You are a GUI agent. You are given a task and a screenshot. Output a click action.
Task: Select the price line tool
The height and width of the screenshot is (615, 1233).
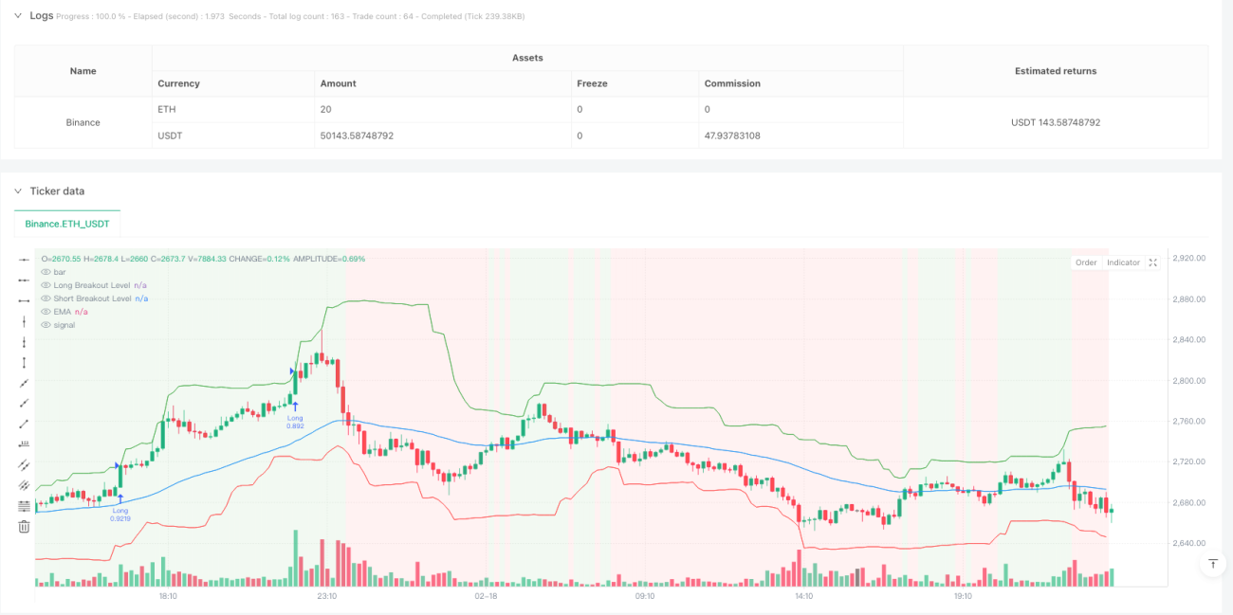(x=24, y=444)
